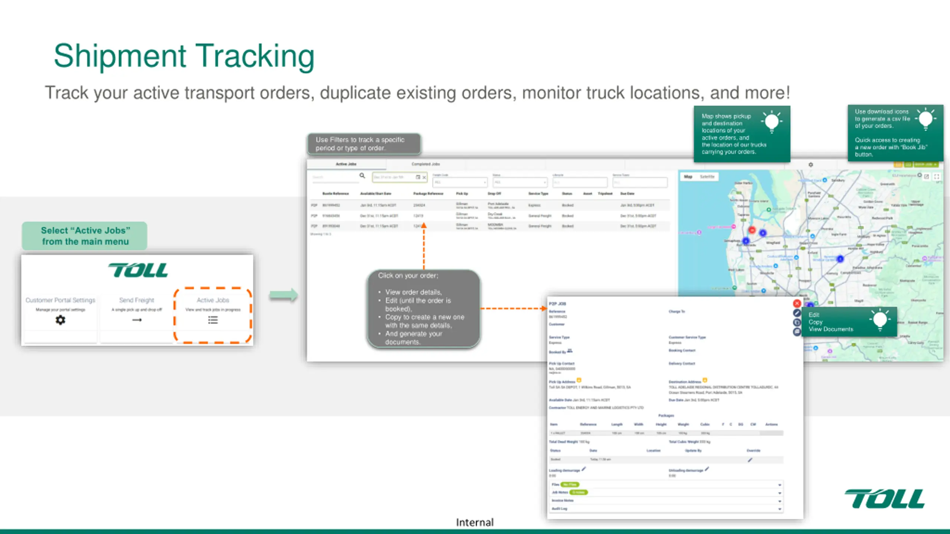Click map pin icon beside Destination Address
Image resolution: width=950 pixels, height=534 pixels.
click(x=705, y=380)
